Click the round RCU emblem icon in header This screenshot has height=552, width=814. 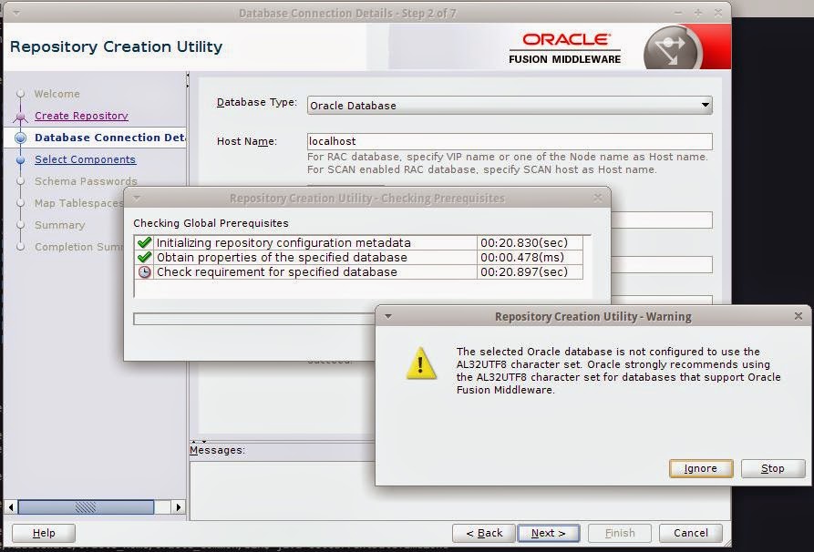[673, 49]
